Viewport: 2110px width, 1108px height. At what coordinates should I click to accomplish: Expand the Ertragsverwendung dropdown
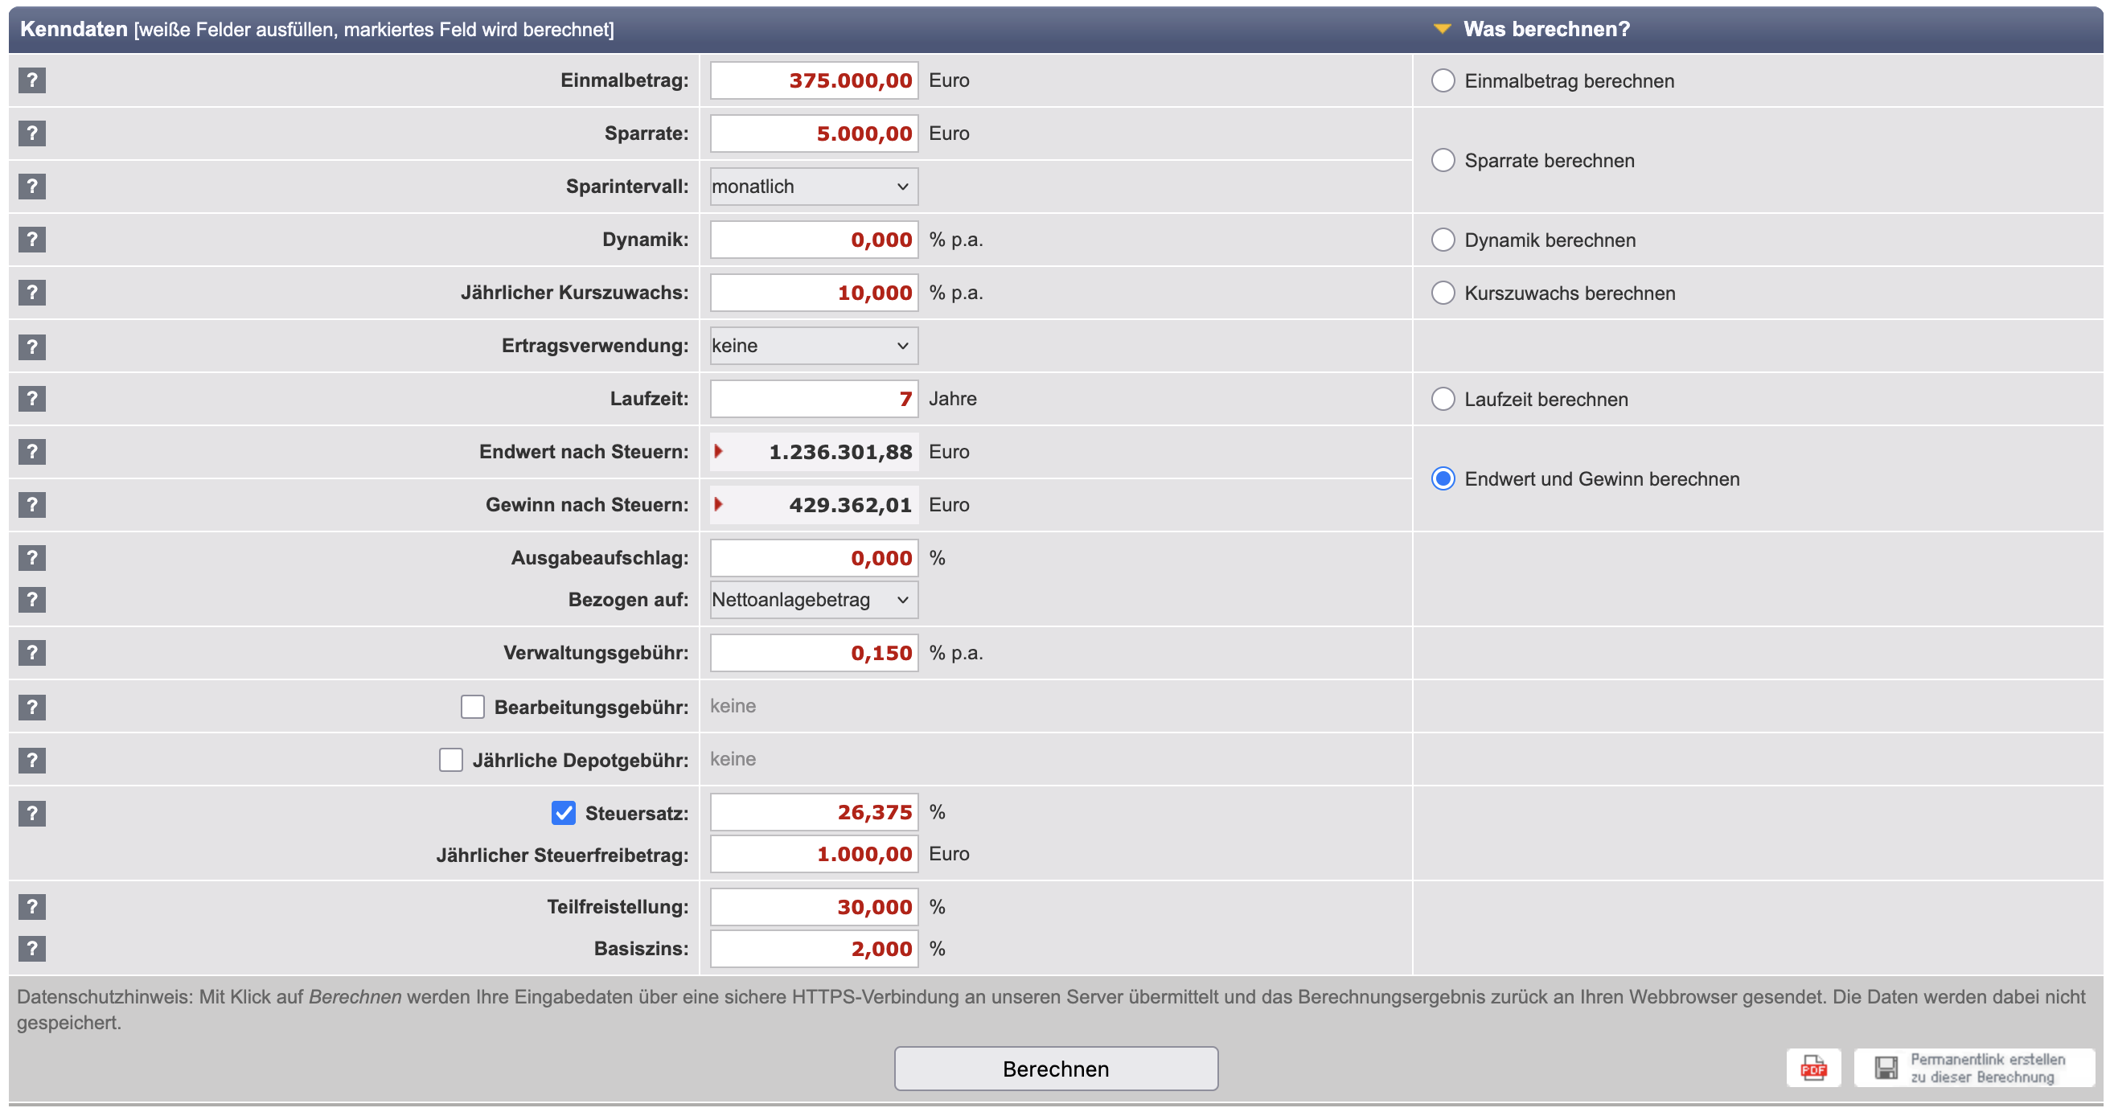814,346
